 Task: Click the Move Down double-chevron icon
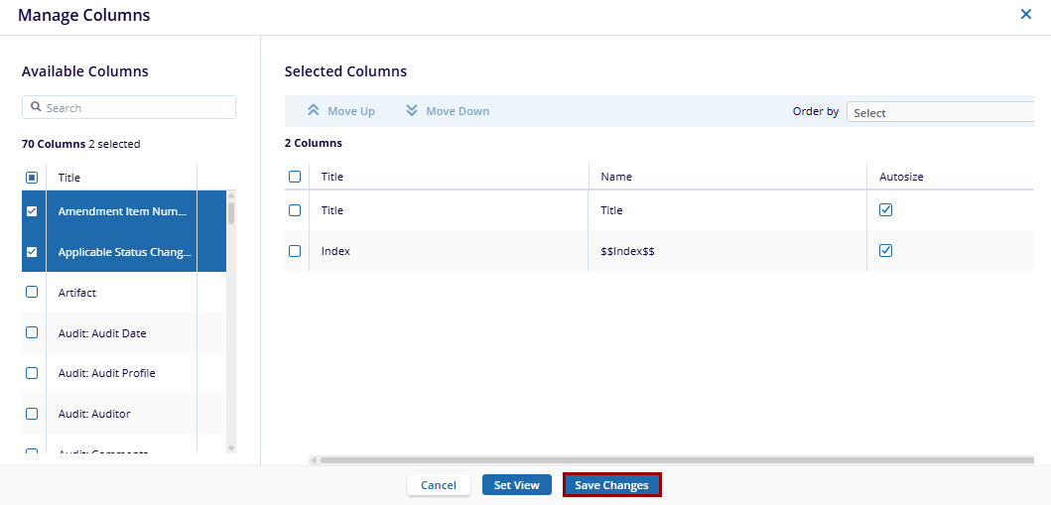[412, 111]
